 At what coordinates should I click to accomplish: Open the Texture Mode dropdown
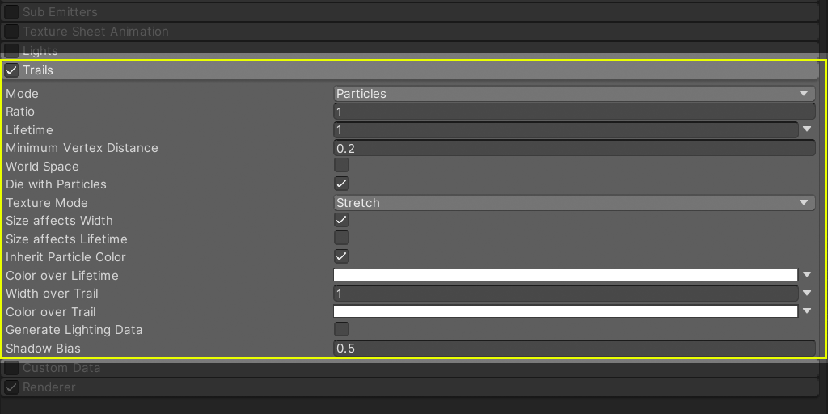(573, 203)
